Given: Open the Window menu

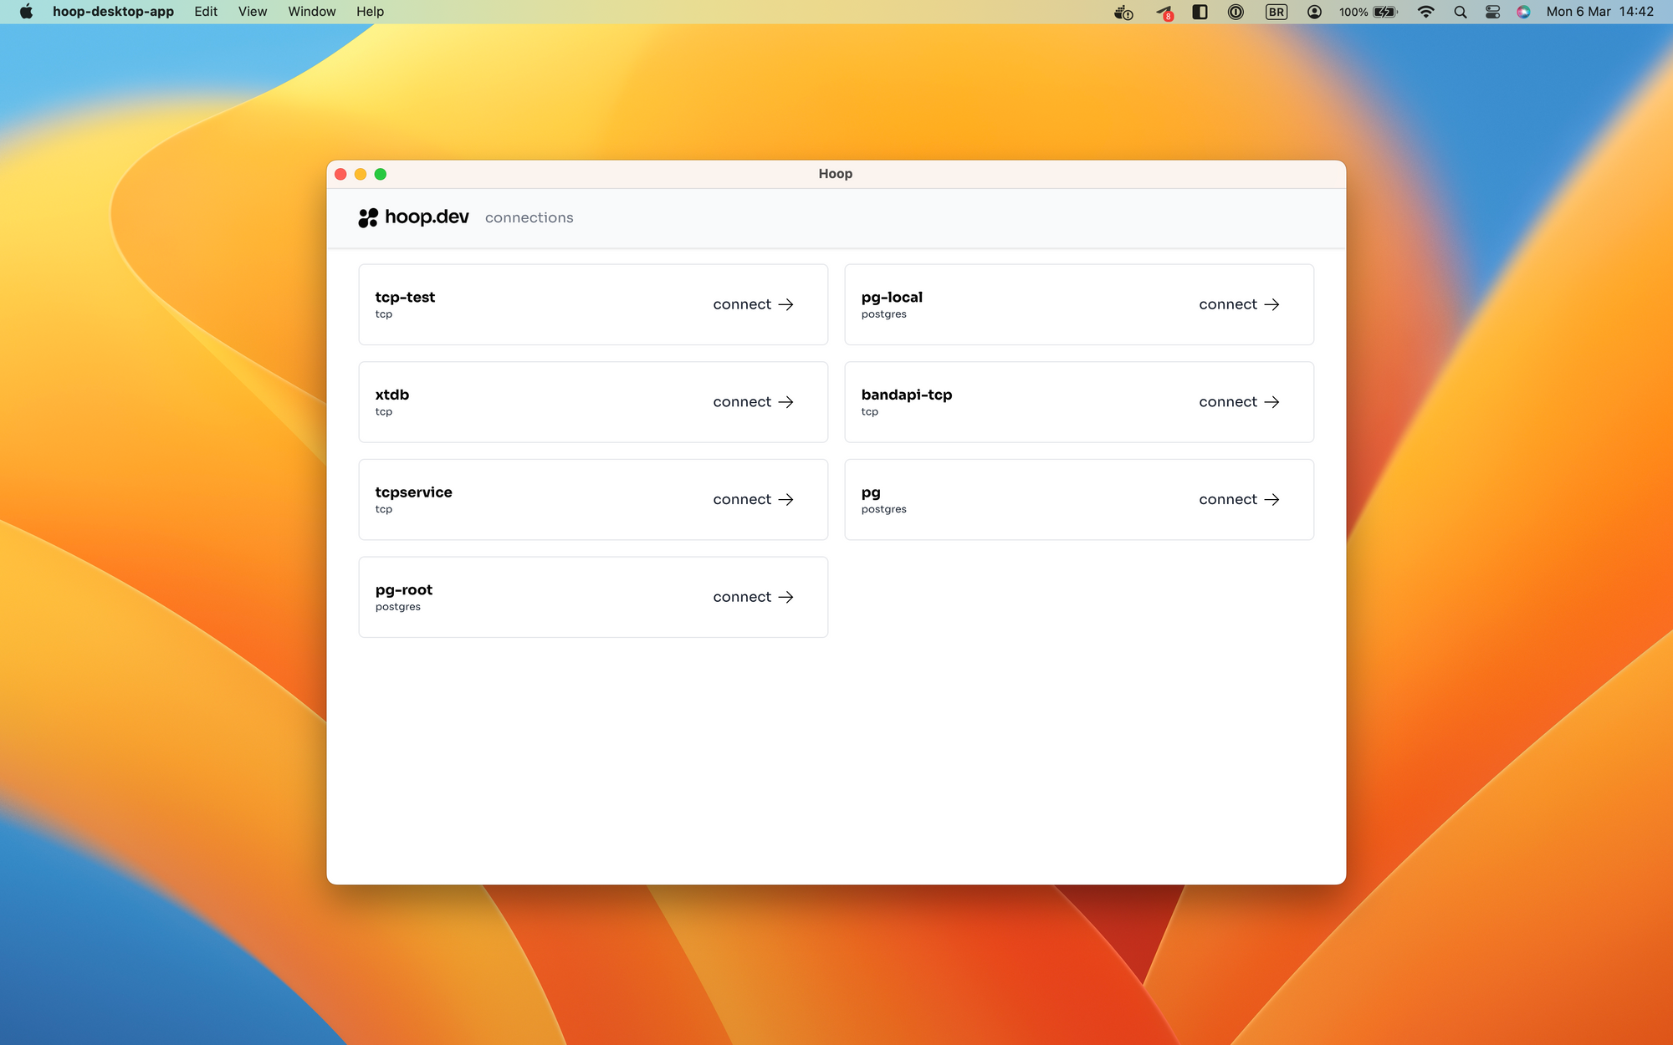Looking at the screenshot, I should click(311, 12).
